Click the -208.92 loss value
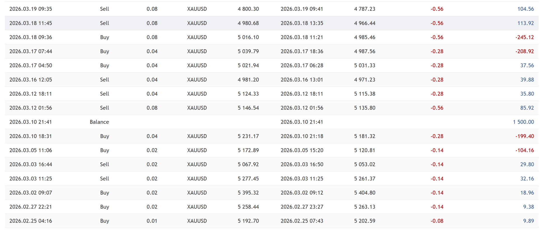 pos(525,51)
